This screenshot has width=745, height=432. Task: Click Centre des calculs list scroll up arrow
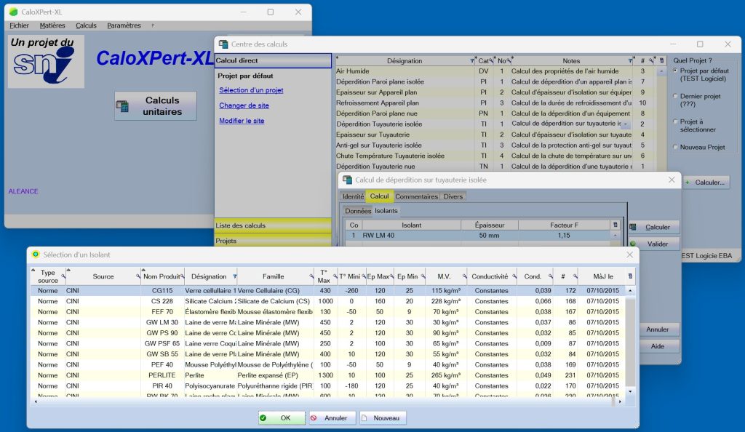(661, 71)
